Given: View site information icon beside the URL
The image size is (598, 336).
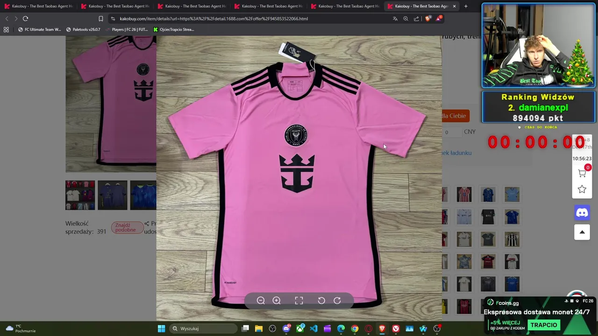Looking at the screenshot, I should pos(113,19).
